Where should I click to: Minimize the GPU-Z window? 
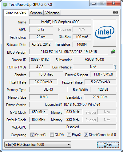point(94,3)
